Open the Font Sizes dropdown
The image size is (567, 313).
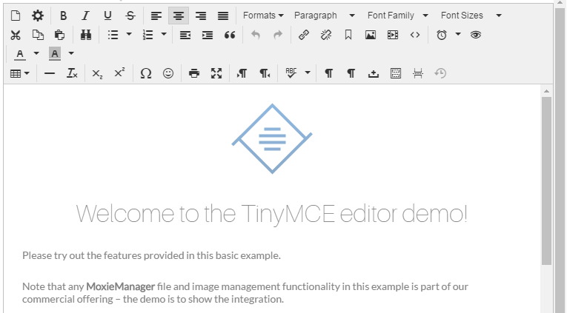471,16
